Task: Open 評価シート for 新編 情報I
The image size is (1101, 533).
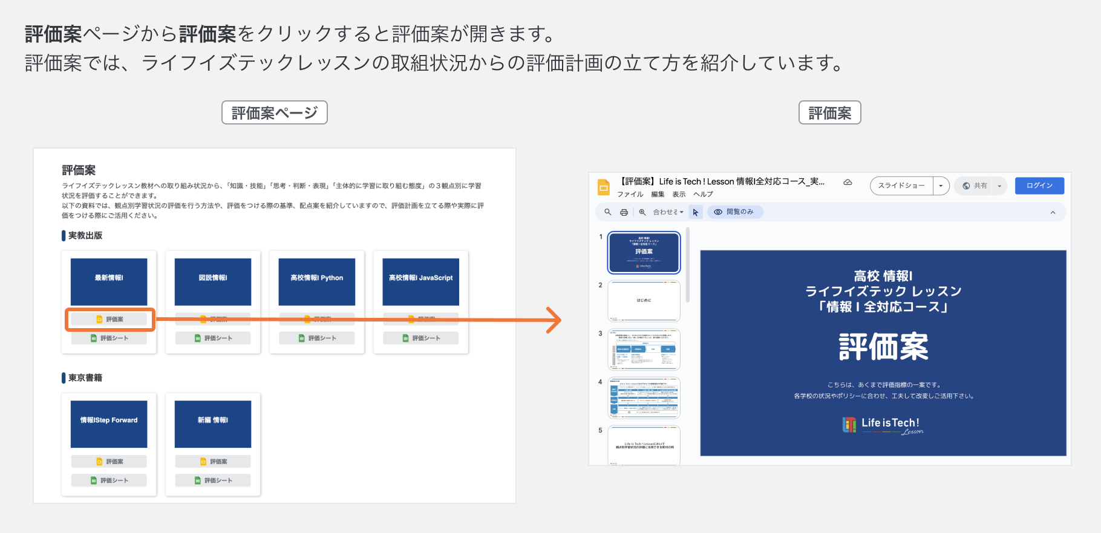Action: [213, 480]
